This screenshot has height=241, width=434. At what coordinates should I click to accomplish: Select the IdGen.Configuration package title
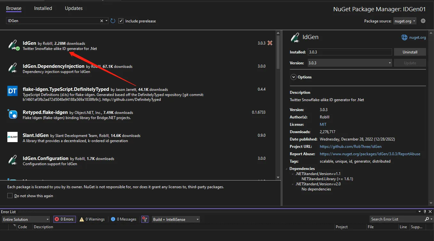[x=45, y=158]
